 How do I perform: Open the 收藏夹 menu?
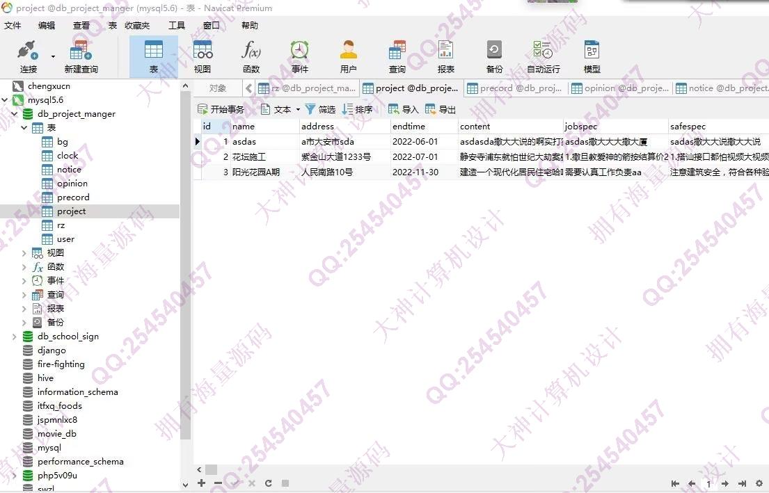coord(137,26)
